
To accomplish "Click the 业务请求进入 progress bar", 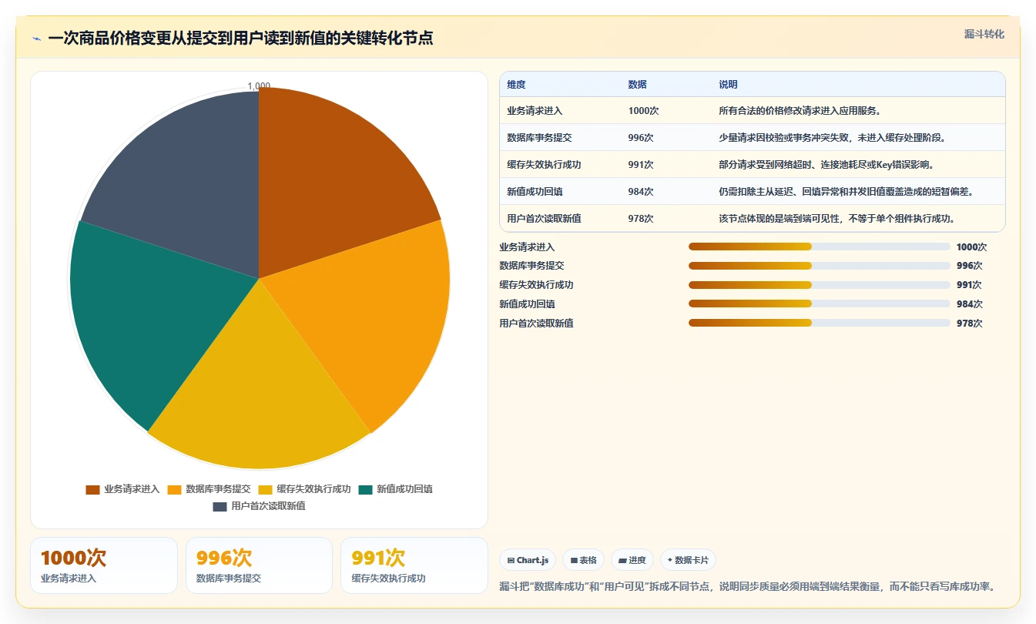I will click(x=819, y=247).
